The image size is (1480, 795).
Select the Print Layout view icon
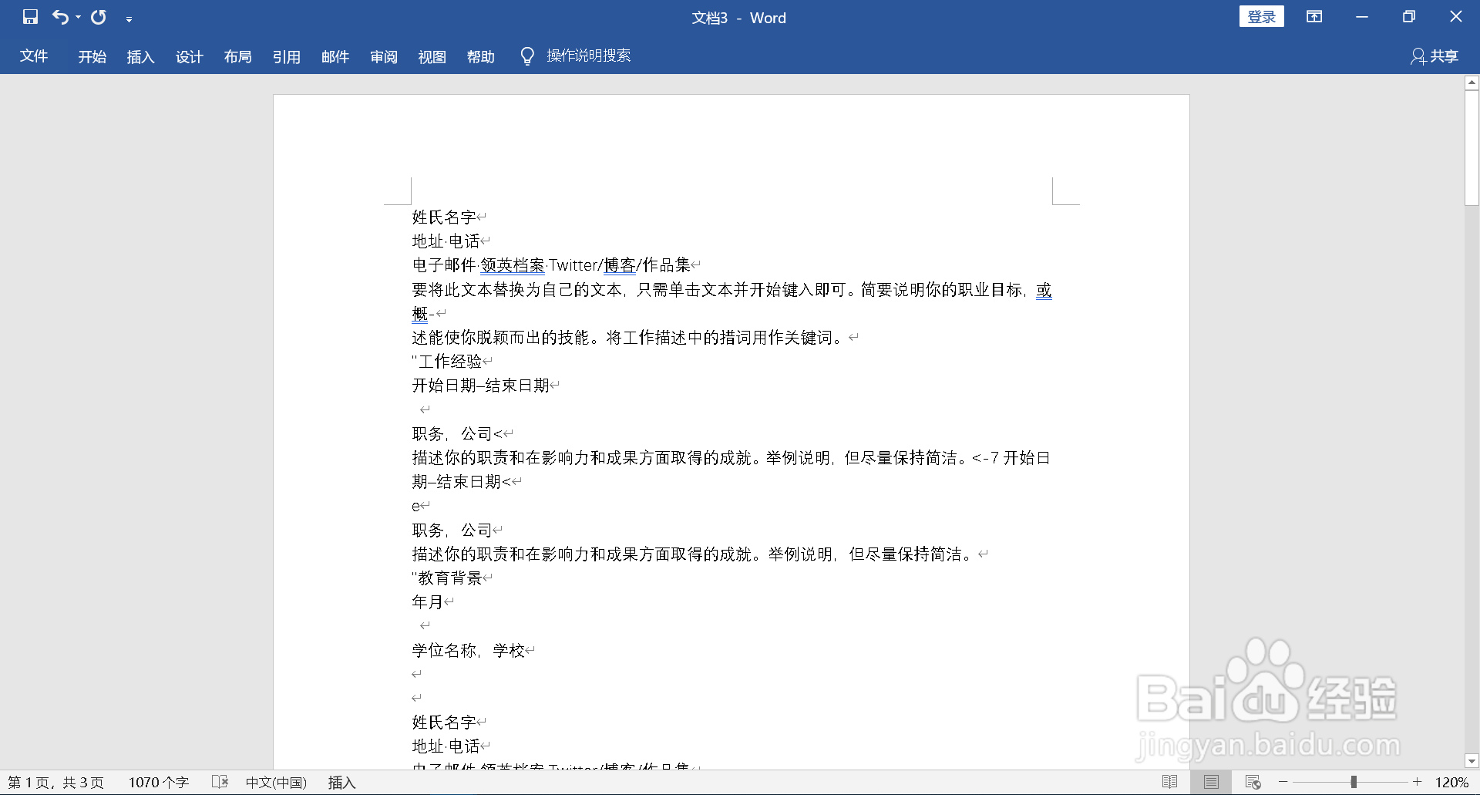(1210, 781)
